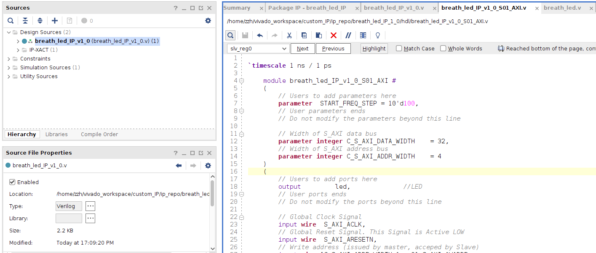Expand the IP-XACT folder
This screenshot has width=596, height=253.
[18, 50]
